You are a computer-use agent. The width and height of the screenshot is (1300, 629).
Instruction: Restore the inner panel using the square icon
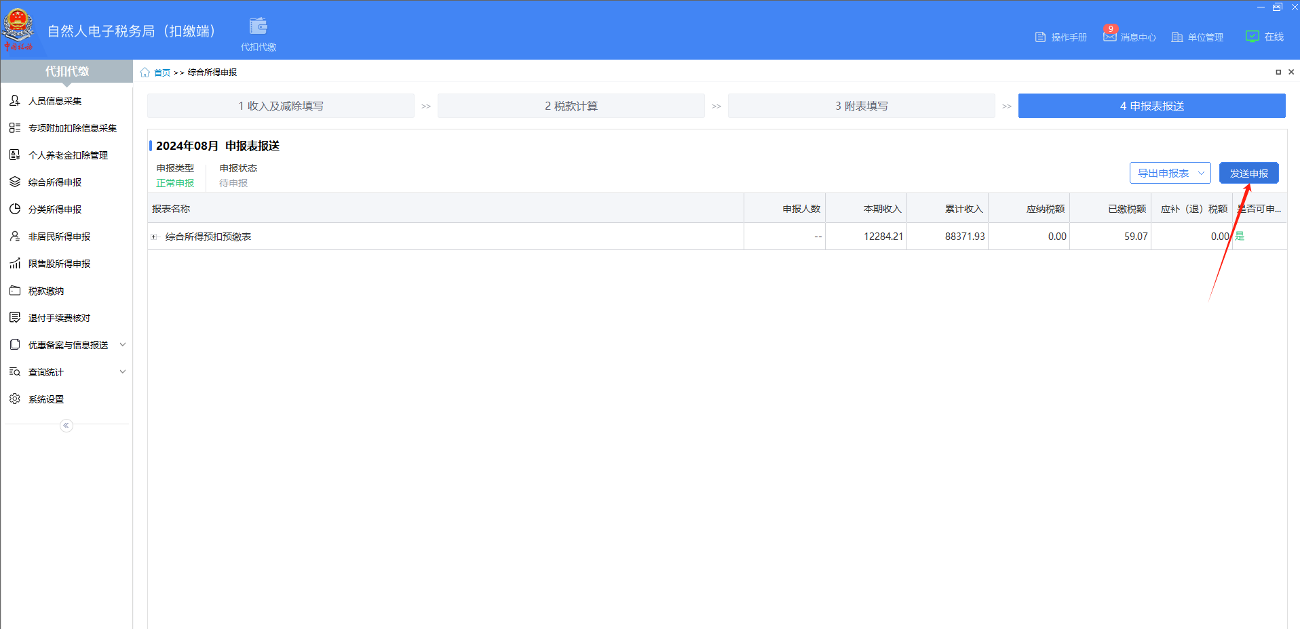click(x=1278, y=72)
